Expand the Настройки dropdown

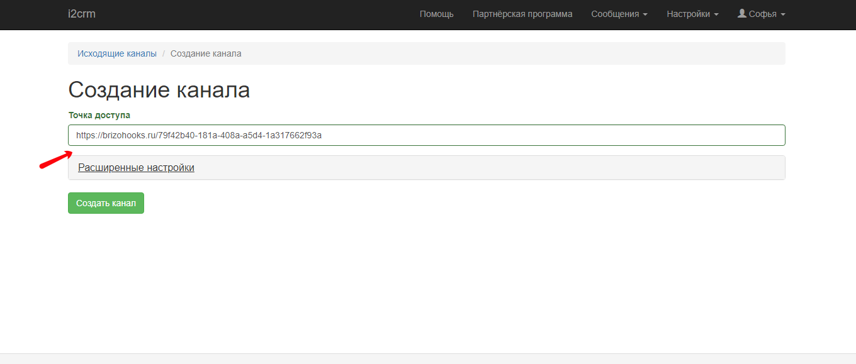click(692, 14)
